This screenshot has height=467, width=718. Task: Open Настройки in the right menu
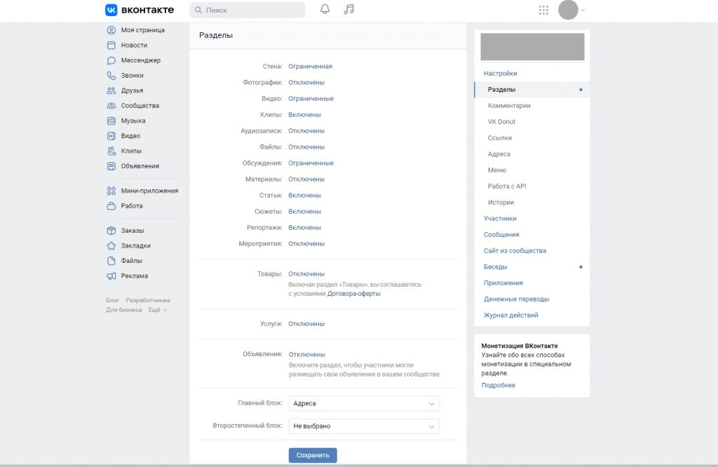point(500,73)
